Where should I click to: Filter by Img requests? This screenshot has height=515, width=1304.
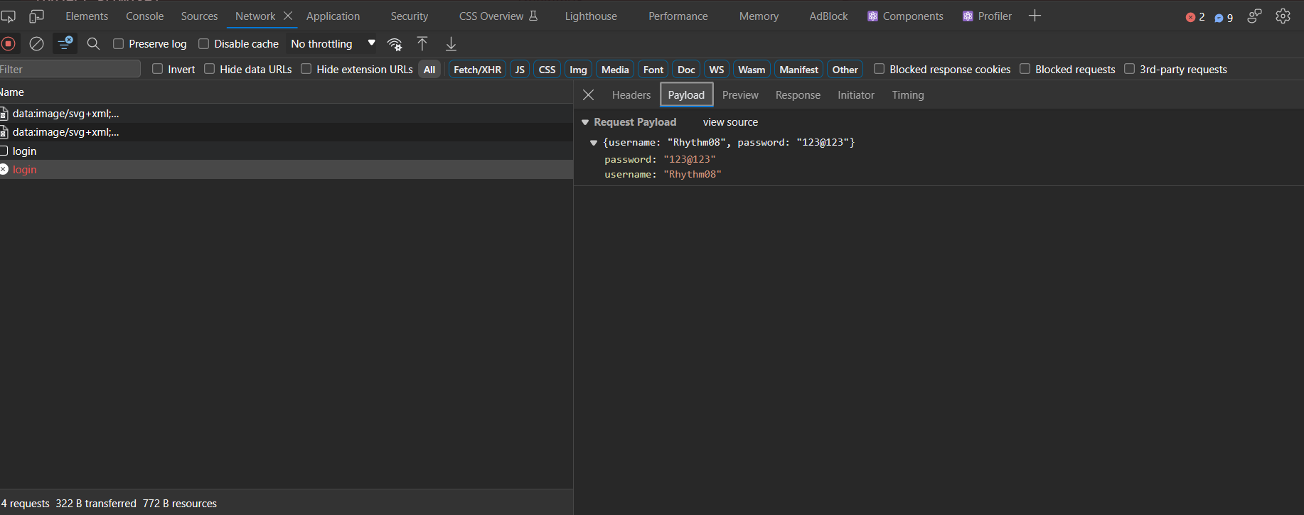coord(578,69)
